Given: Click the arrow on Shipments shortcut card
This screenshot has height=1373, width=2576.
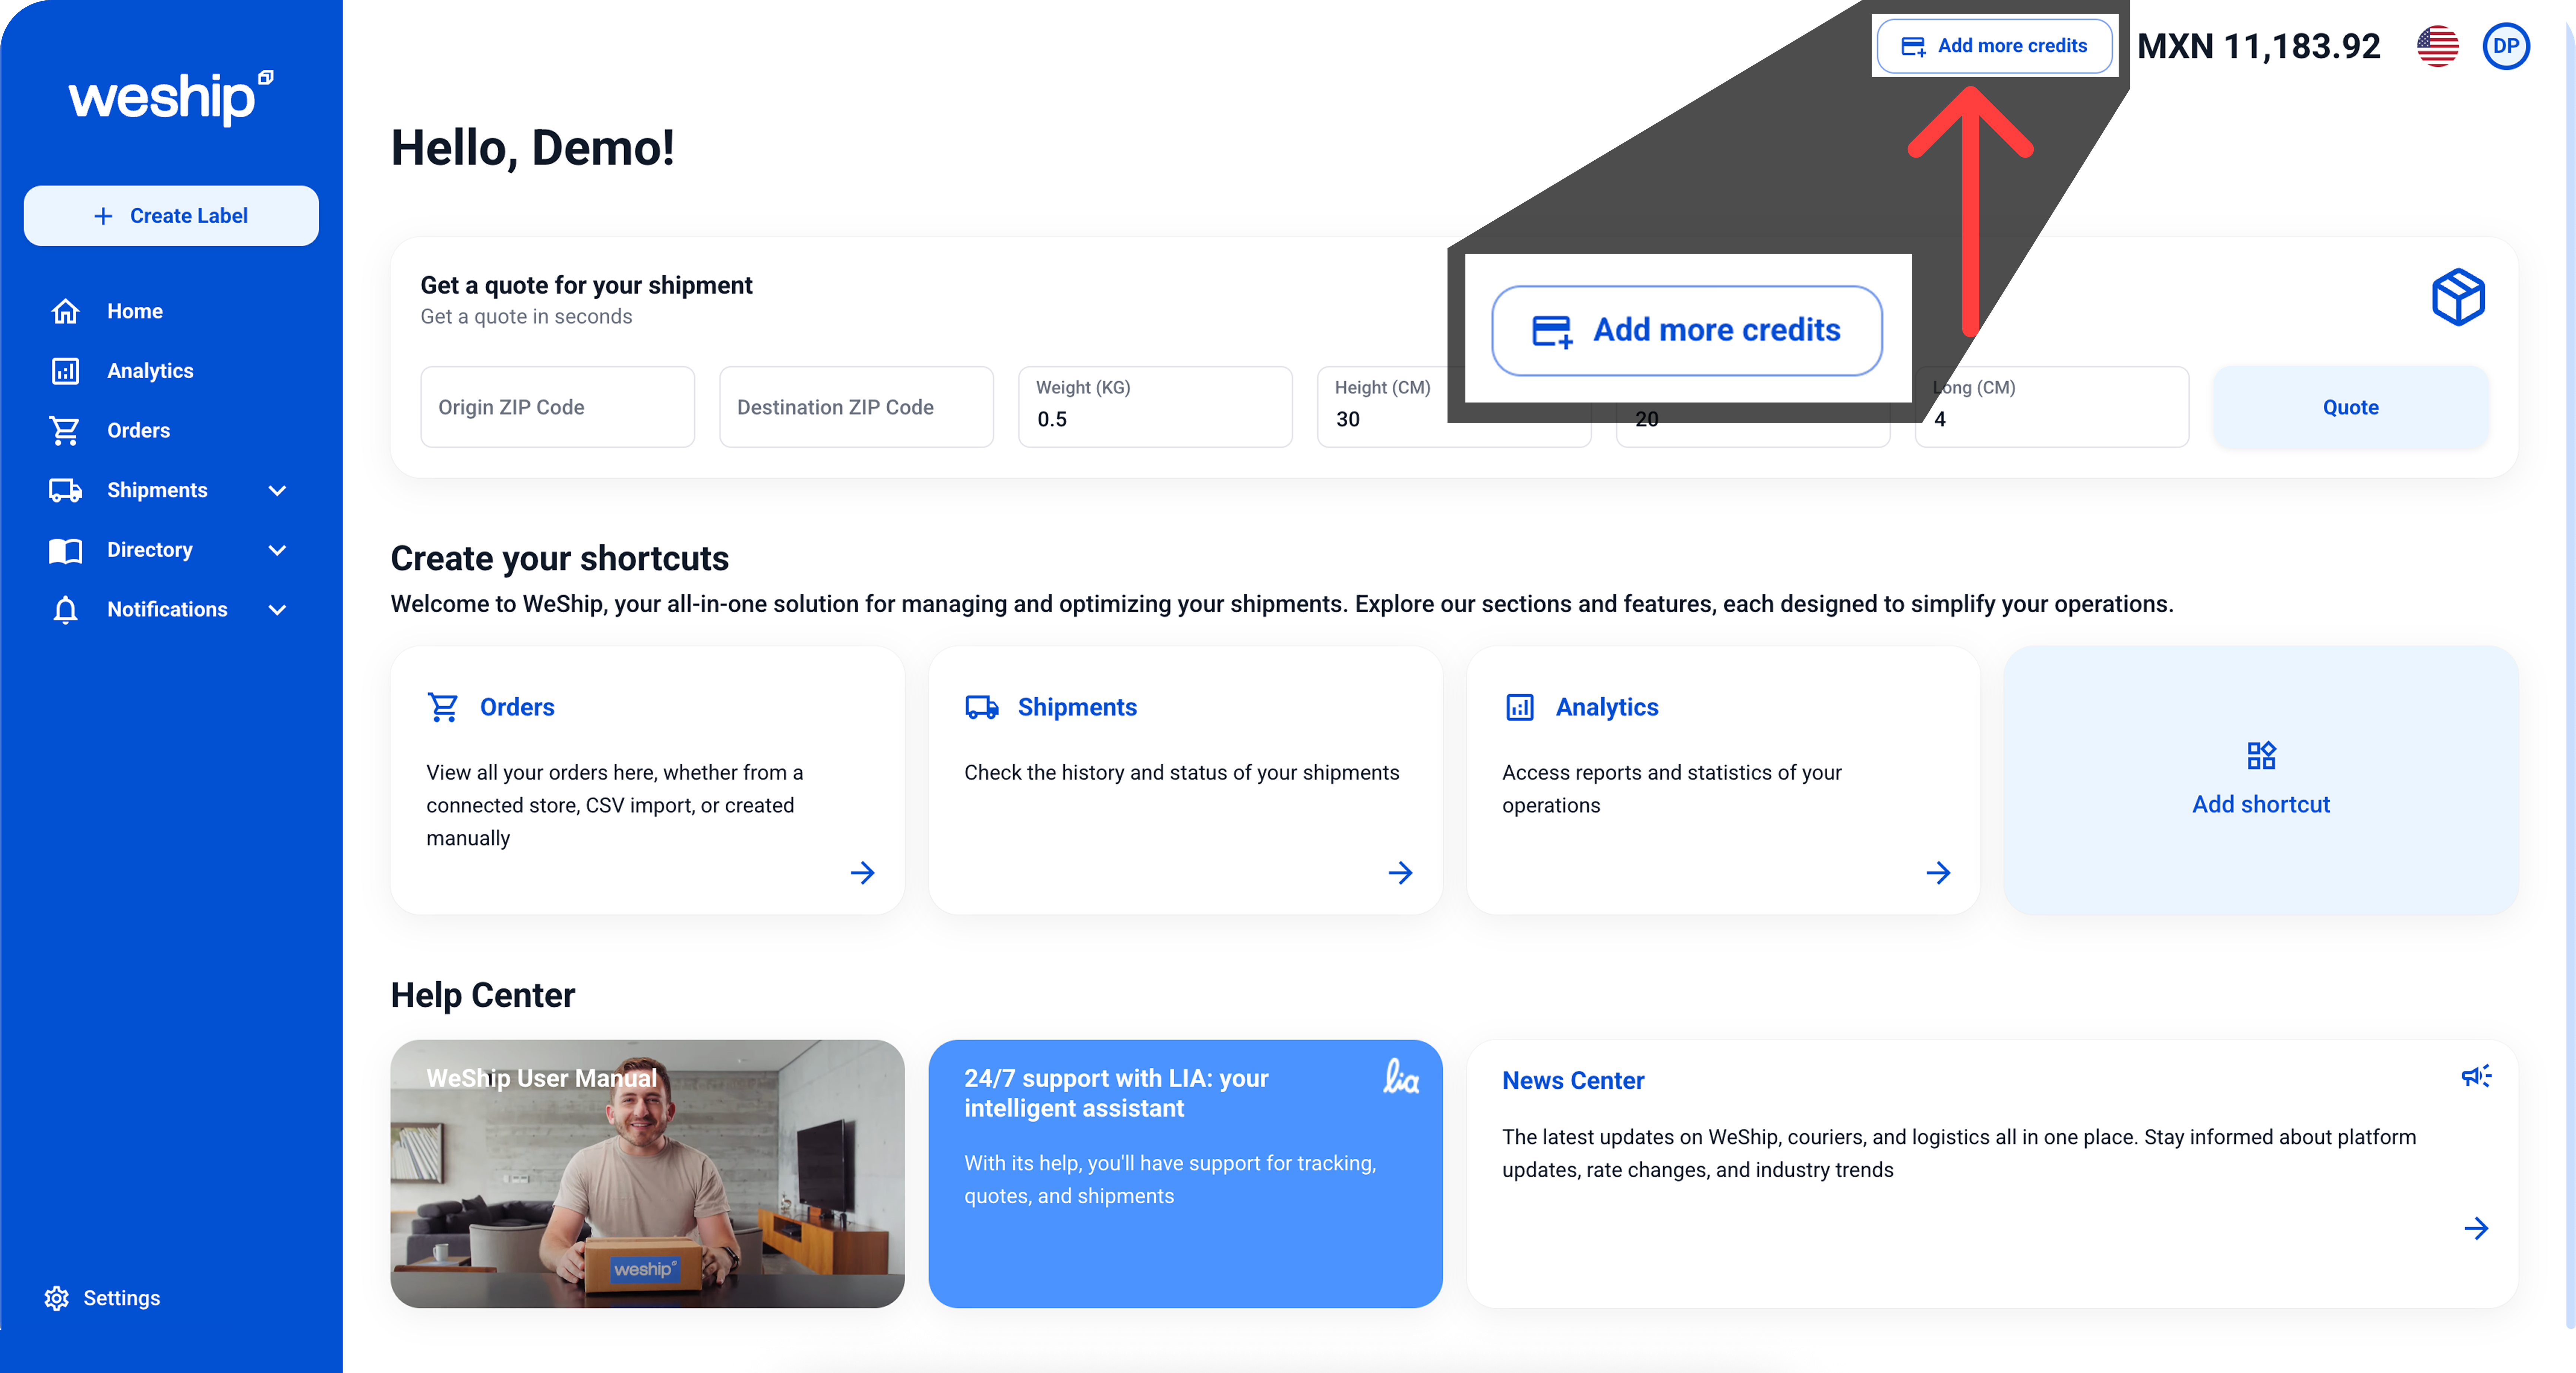Looking at the screenshot, I should pos(1400,872).
